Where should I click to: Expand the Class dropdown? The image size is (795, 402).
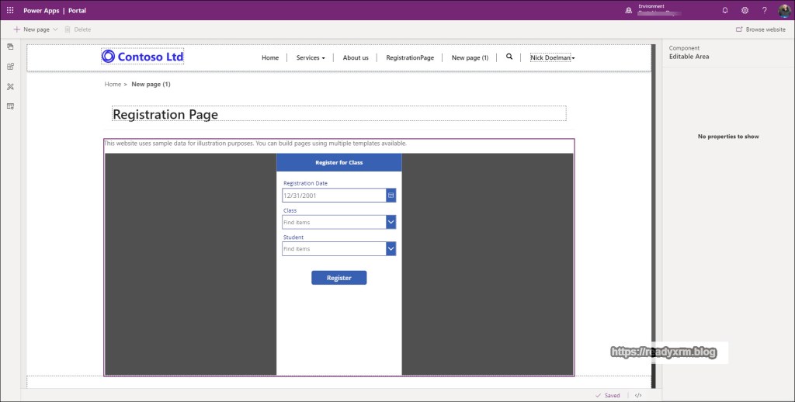point(391,223)
